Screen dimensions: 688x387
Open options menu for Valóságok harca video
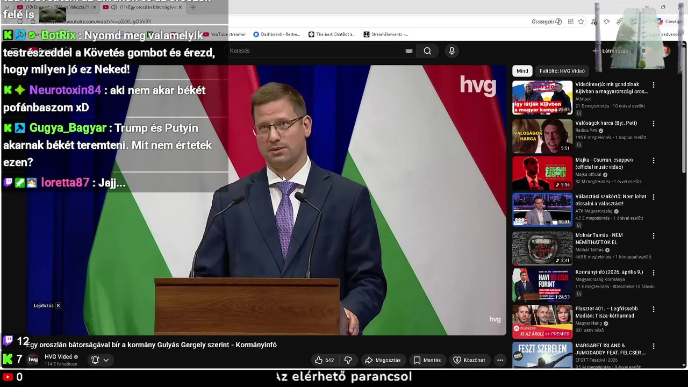[654, 124]
